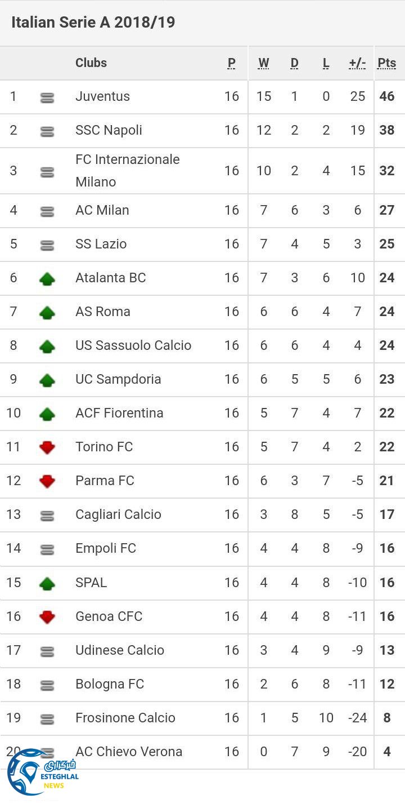Image resolution: width=405 pixels, height=808 pixels.
Task: Sort by the W wins column header
Action: pos(263,63)
